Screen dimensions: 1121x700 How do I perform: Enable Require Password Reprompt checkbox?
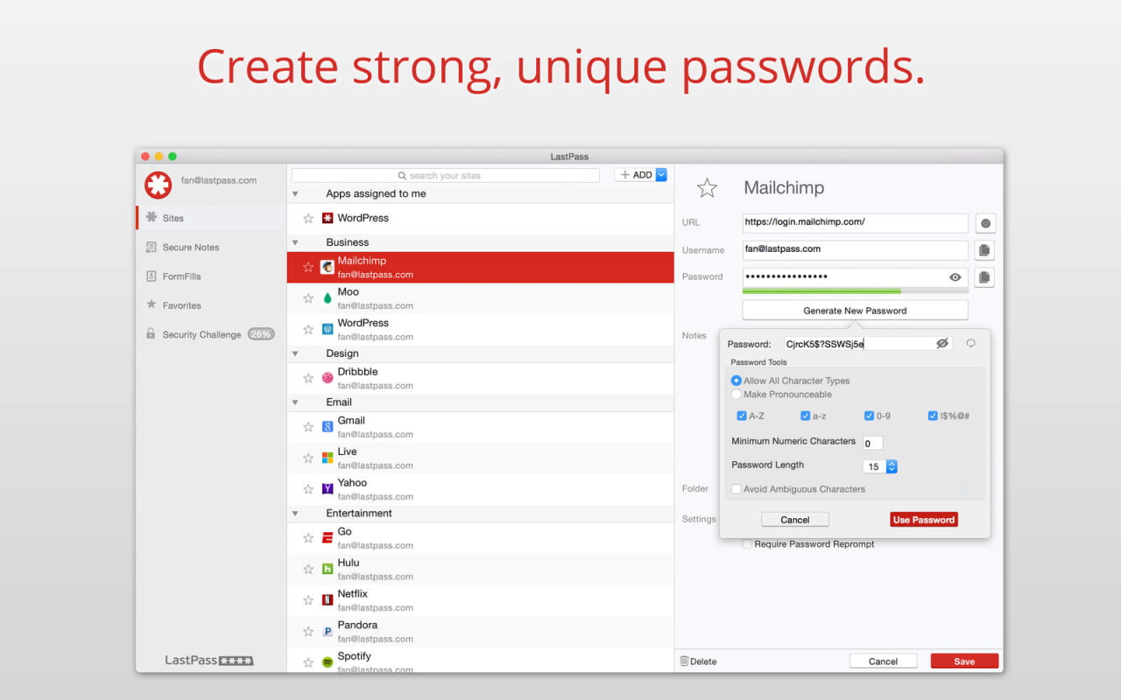click(747, 544)
